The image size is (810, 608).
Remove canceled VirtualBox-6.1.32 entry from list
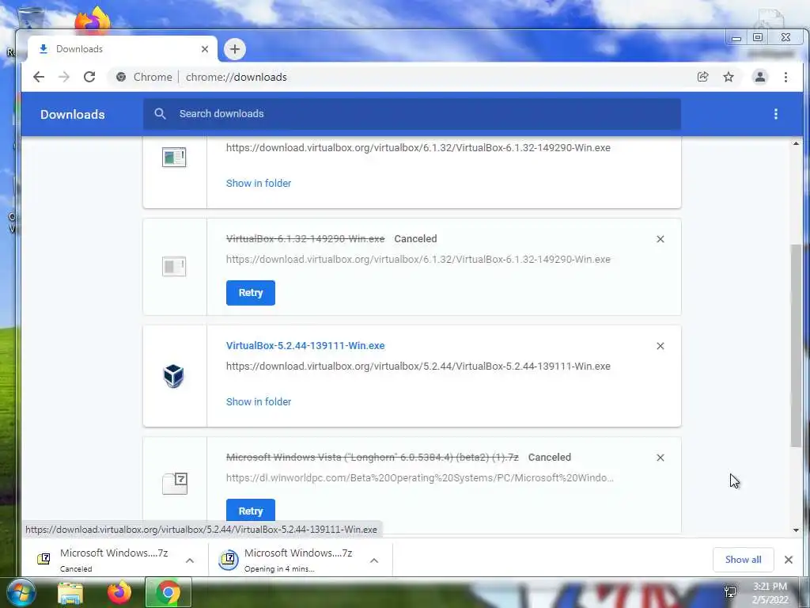tap(660, 239)
